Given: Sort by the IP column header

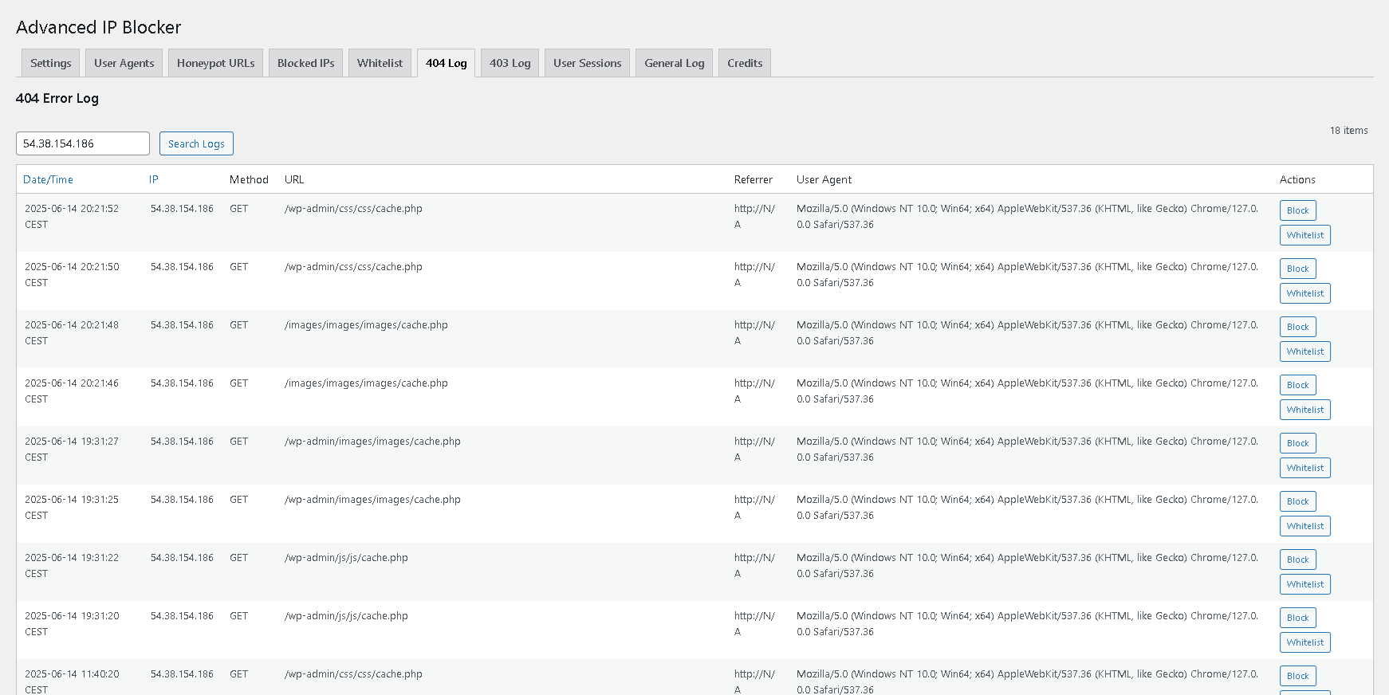Looking at the screenshot, I should 154,179.
